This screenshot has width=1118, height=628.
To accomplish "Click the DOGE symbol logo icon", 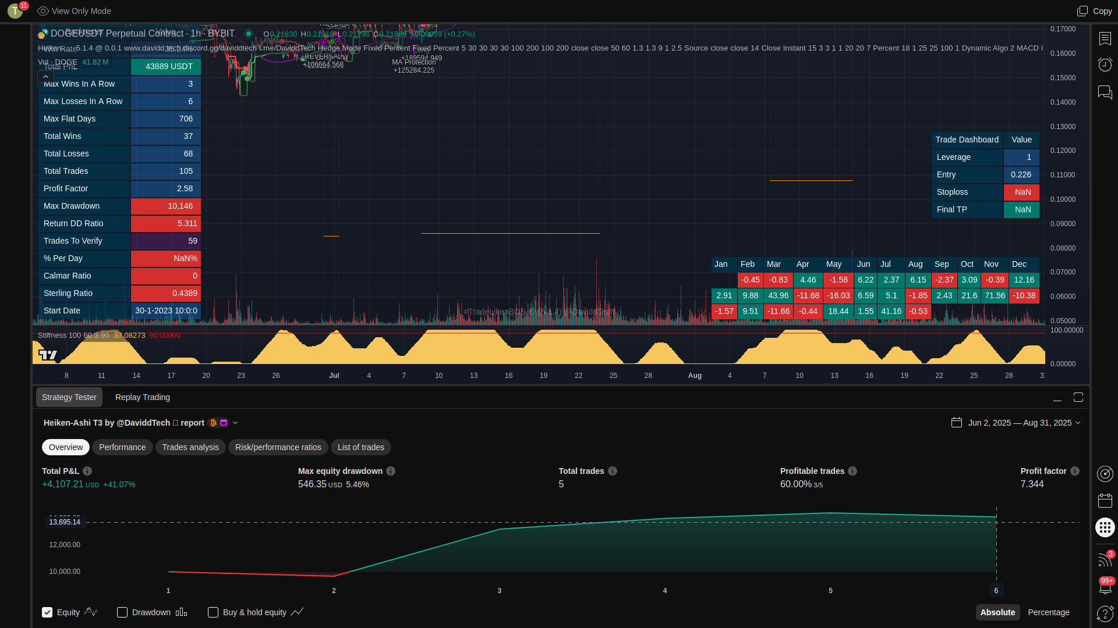I will tap(42, 35).
